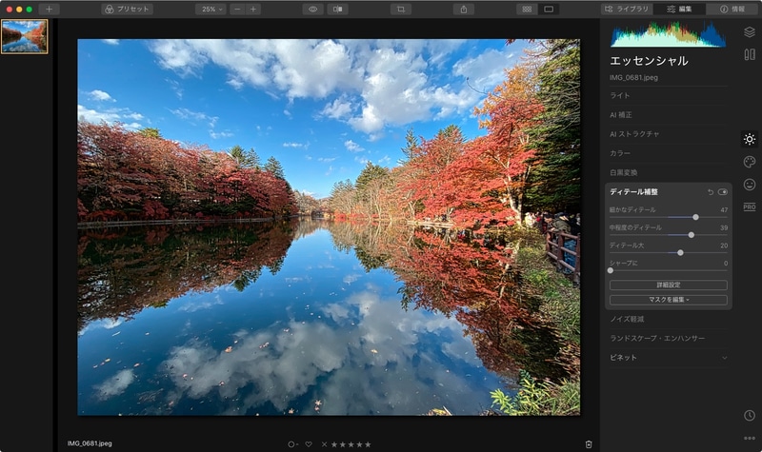Select the Essentials sun icon
762x452 pixels.
(x=750, y=139)
